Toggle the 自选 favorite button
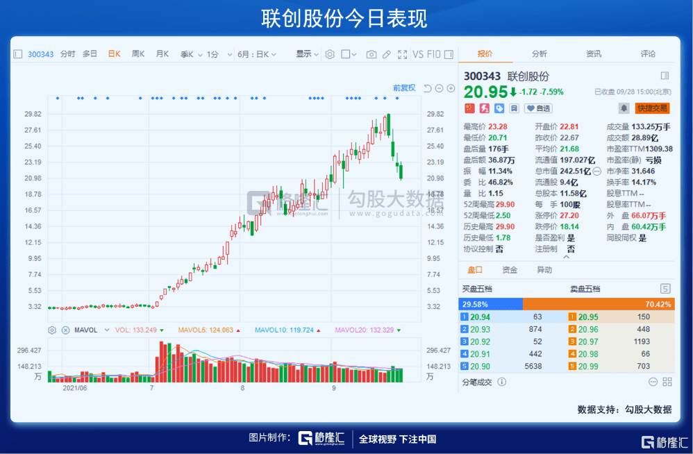 click(x=538, y=108)
